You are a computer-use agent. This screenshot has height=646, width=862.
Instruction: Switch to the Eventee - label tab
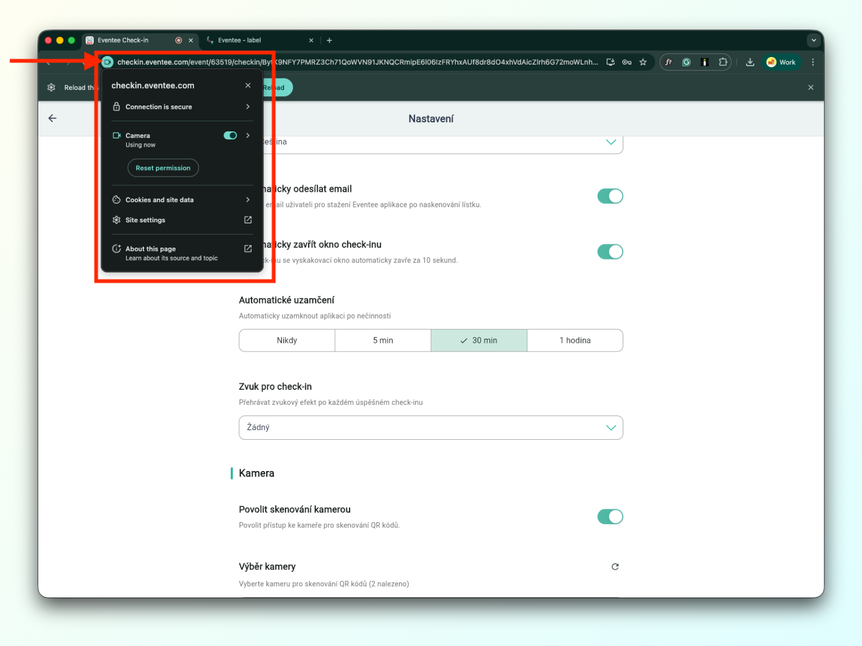[260, 40]
